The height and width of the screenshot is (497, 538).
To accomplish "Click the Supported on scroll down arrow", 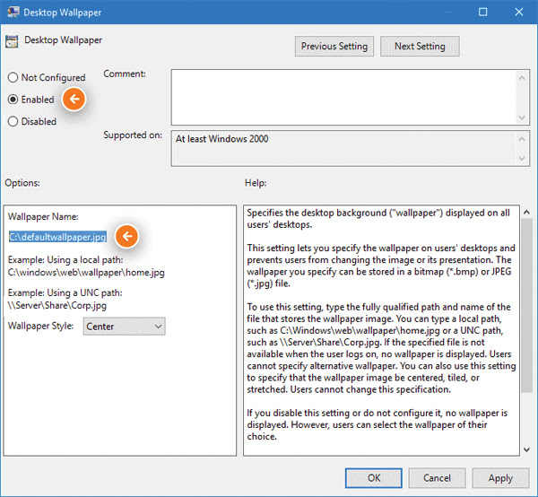I will click(x=522, y=158).
